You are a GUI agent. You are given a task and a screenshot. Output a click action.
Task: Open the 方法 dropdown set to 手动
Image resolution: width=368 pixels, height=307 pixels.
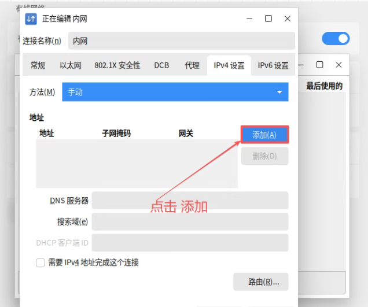(175, 92)
